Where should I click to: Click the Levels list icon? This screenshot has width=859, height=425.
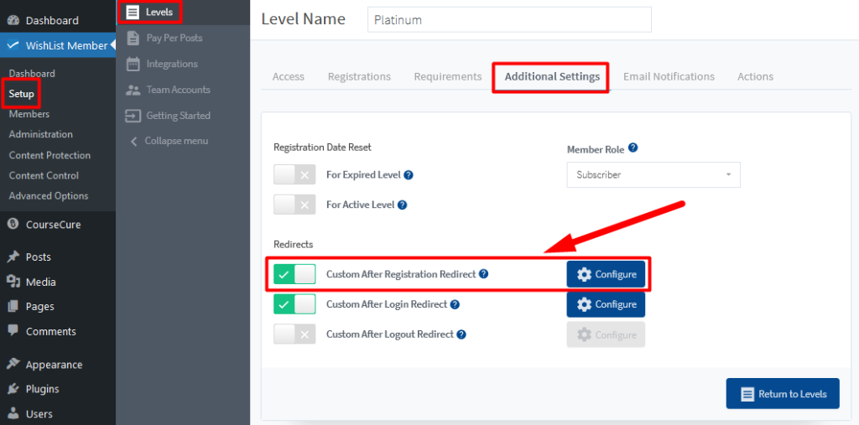pyautogui.click(x=133, y=12)
